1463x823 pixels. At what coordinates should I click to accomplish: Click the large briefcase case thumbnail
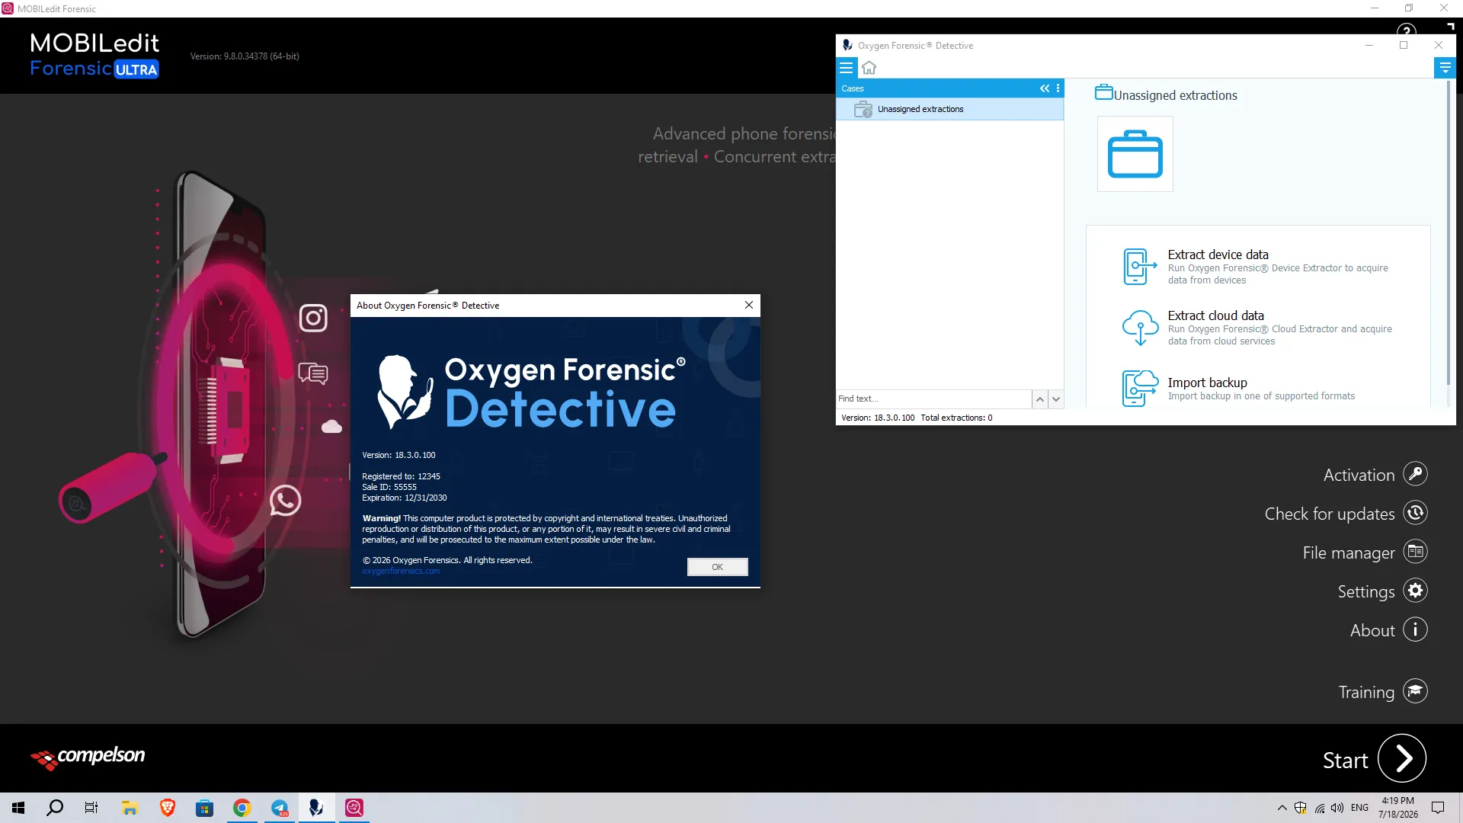(x=1135, y=154)
